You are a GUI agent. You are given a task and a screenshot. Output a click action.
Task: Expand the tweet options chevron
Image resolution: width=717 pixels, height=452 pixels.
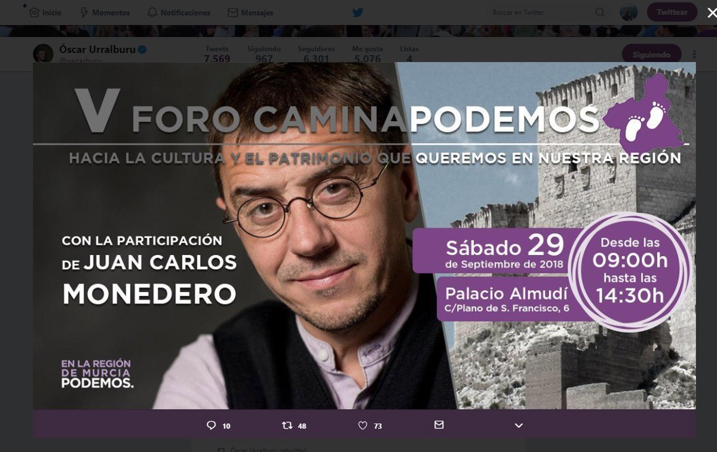click(519, 425)
